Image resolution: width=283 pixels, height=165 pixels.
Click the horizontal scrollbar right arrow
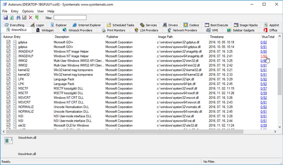[x=275, y=132]
